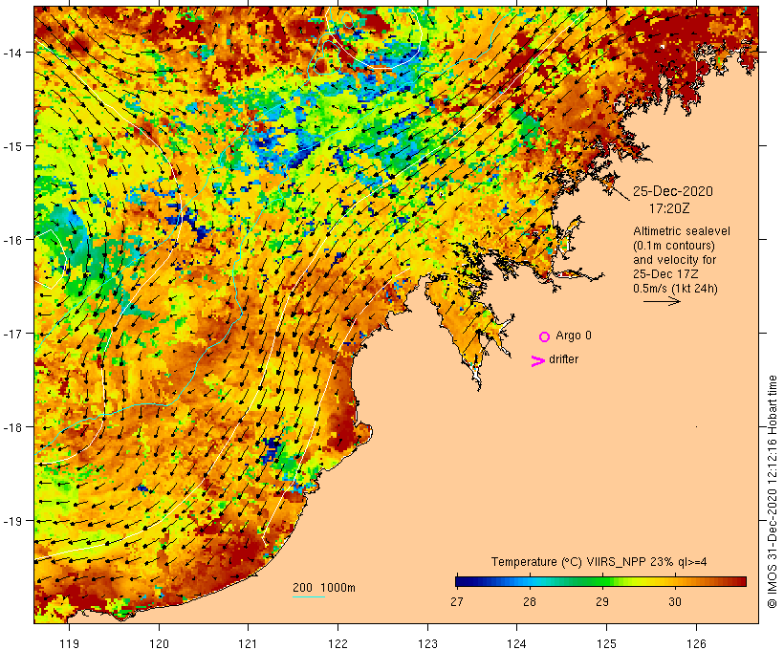Click the latitude label -18
The height and width of the screenshot is (650, 784).
pyautogui.click(x=12, y=427)
